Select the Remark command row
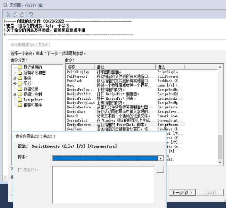The width and height of the screenshot is (226, 208). (125, 116)
